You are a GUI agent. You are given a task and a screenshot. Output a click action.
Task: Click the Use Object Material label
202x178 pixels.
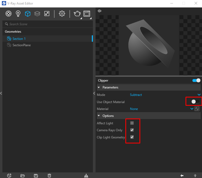[x=111, y=102]
